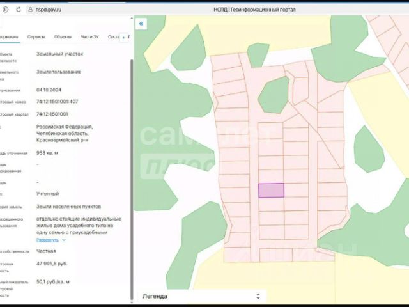Switch to the Сервисы tab
409x307 pixels.
pos(36,37)
